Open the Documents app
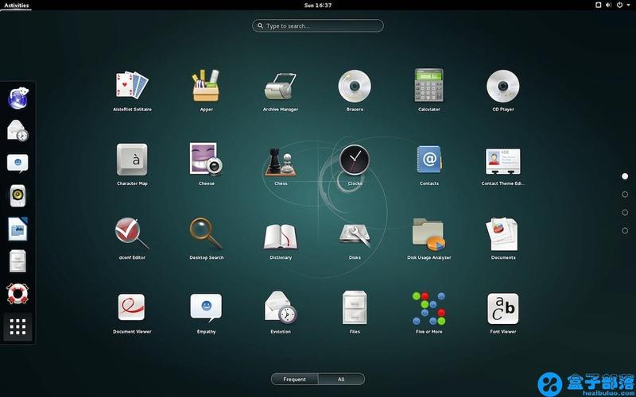This screenshot has height=397, width=636. tap(503, 239)
